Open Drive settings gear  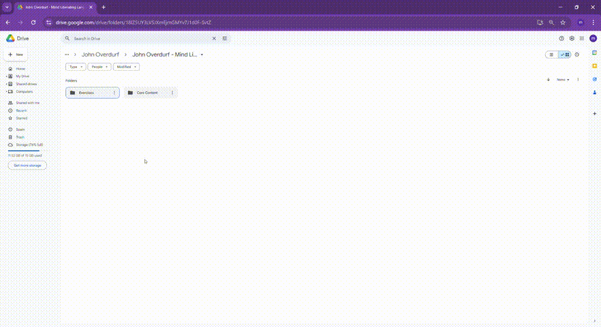572,38
